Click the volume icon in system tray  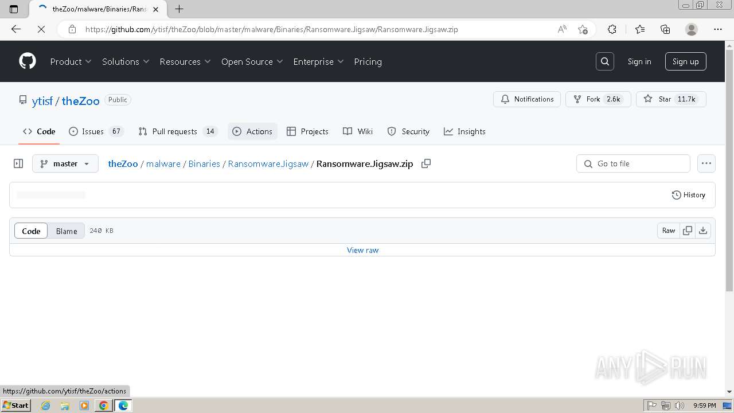point(679,406)
